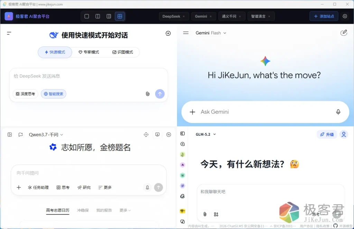Viewport: 354px width, 229px height.
Task: Select the four-pane grid layout icon
Action: (120, 16)
